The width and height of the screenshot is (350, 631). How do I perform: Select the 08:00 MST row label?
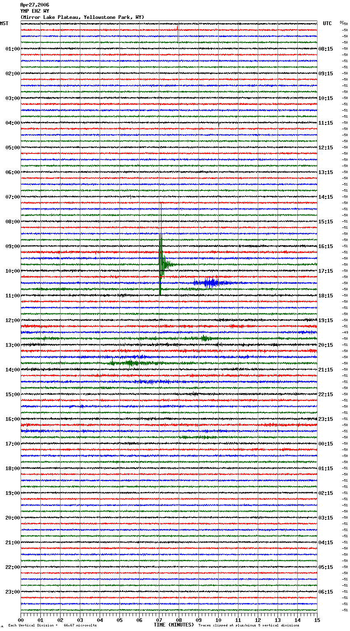tap(13, 222)
